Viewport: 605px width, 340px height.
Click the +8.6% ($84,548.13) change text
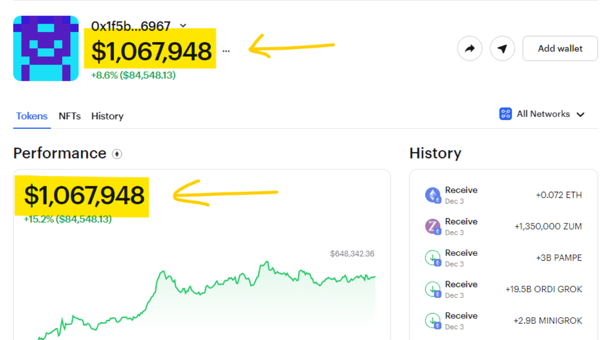[133, 75]
